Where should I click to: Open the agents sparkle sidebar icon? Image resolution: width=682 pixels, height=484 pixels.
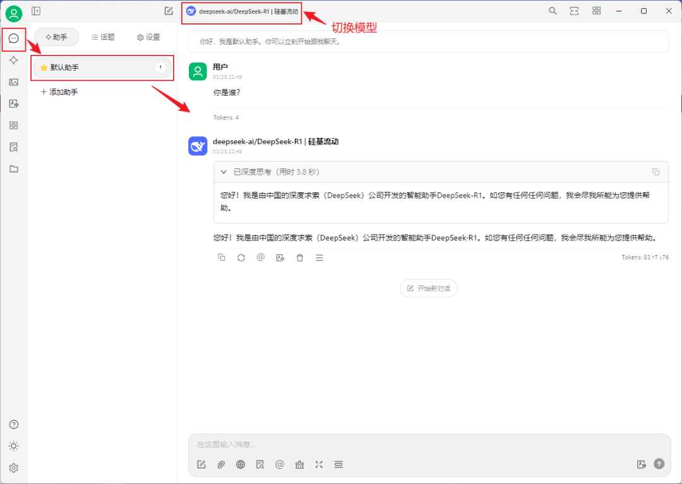click(x=14, y=60)
